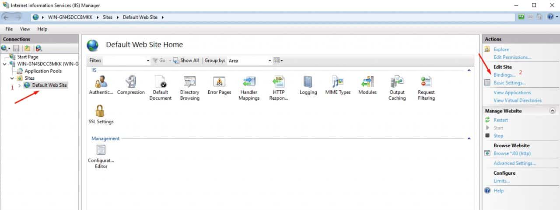Open the MIME Types feature
This screenshot has height=210, width=560.
pos(338,82)
